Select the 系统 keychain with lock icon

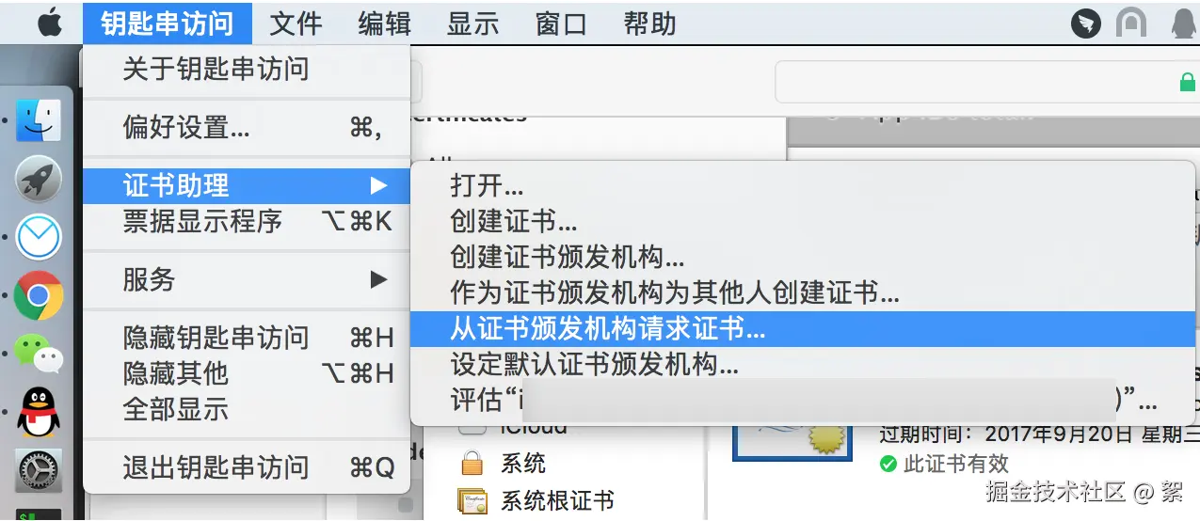coord(504,464)
